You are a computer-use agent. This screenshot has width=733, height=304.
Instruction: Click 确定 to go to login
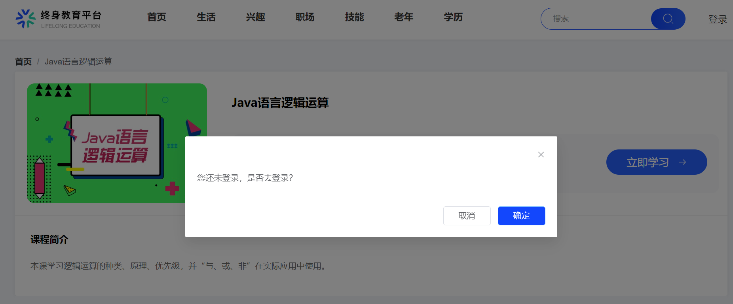point(521,216)
